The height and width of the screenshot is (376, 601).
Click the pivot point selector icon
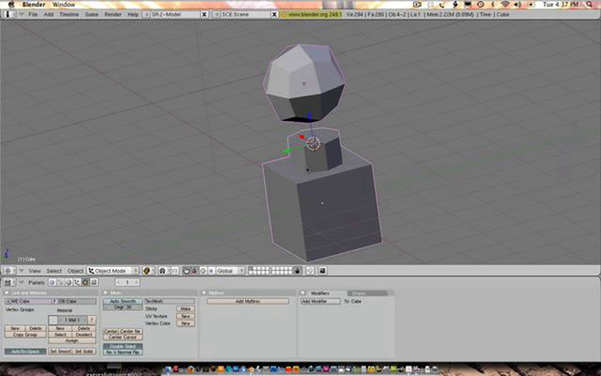[x=163, y=271]
